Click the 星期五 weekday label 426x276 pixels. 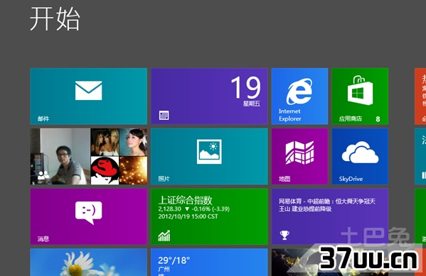pos(252,104)
